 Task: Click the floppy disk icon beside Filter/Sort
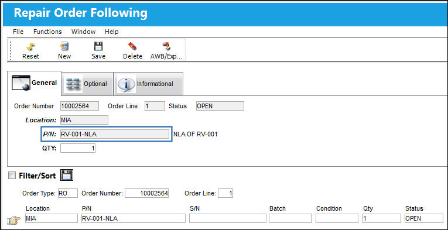pyautogui.click(x=67, y=175)
